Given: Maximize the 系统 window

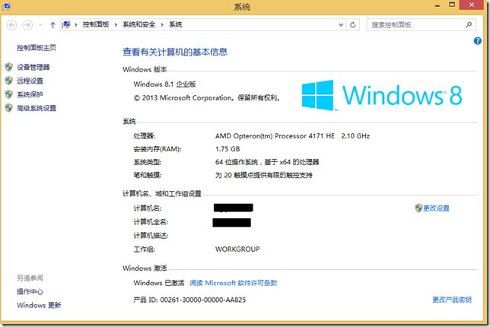Looking at the screenshot, I should 452,5.
